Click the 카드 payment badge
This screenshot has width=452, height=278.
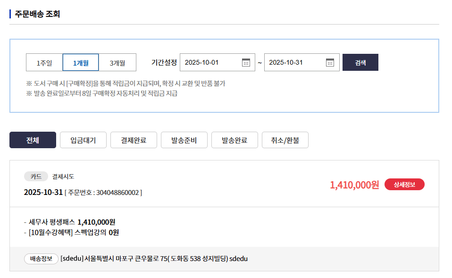coord(36,177)
